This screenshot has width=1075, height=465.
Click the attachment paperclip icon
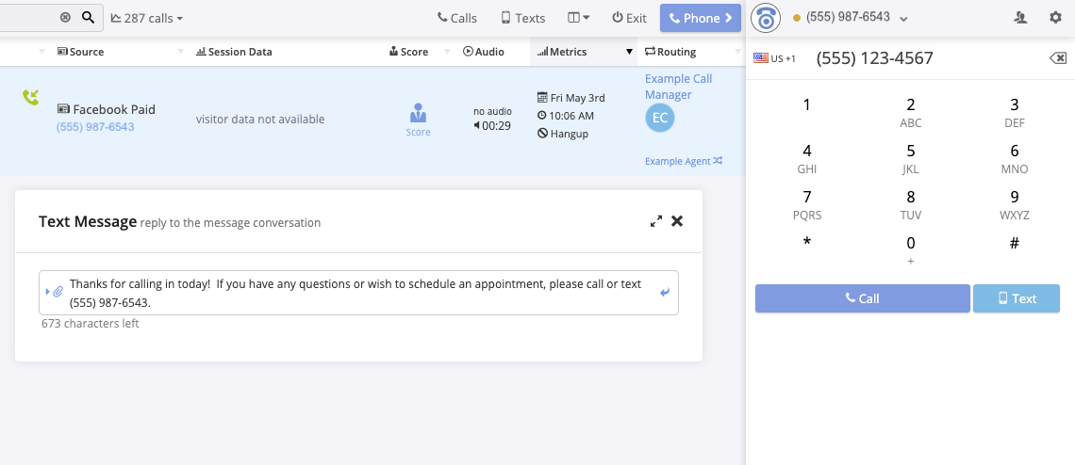click(x=58, y=292)
